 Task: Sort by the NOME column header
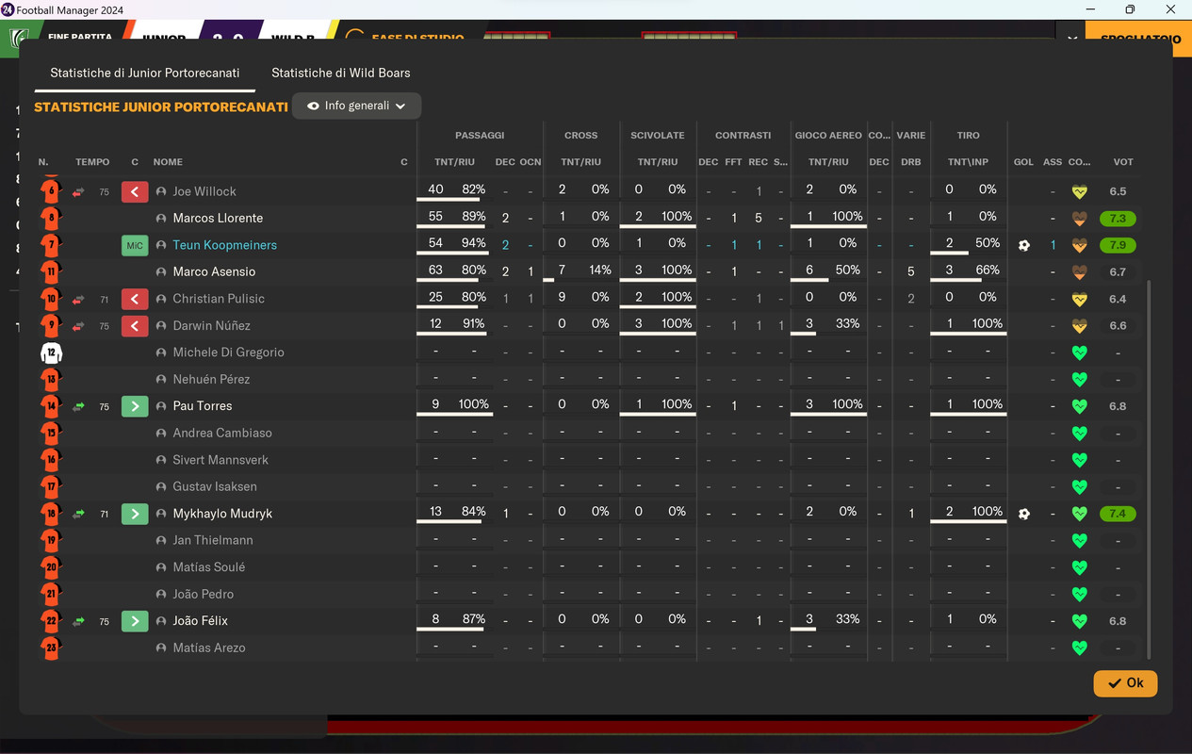(x=168, y=162)
